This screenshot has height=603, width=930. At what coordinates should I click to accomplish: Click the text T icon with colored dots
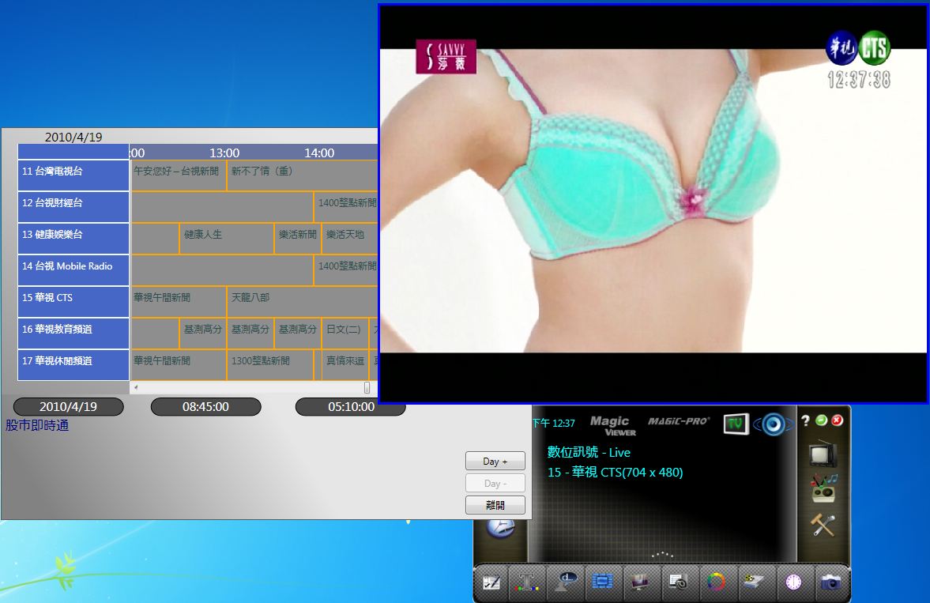point(527,582)
